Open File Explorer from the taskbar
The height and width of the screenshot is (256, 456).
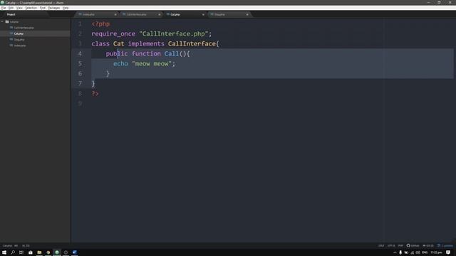point(39,252)
